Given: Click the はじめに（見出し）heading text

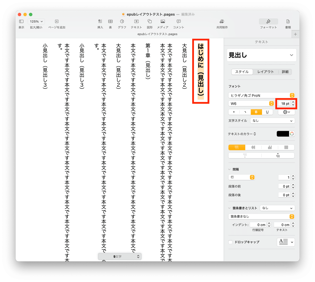Looking at the screenshot, I should click(x=201, y=71).
